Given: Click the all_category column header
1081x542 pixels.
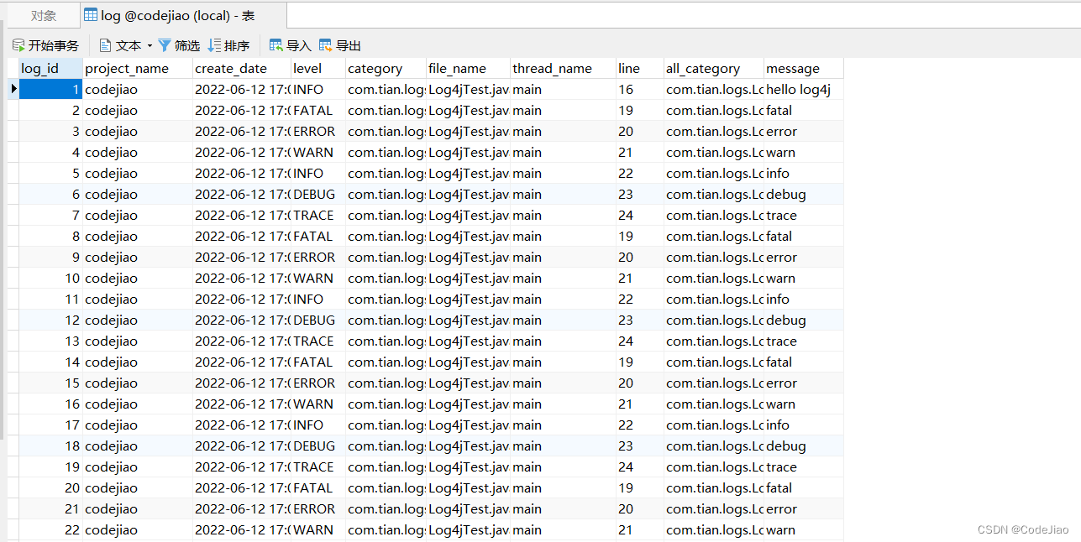Looking at the screenshot, I should click(x=714, y=69).
